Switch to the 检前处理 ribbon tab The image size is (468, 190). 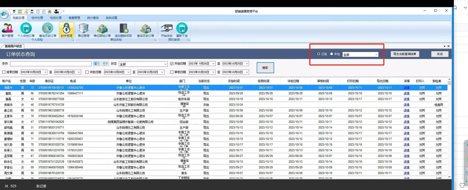19,18
